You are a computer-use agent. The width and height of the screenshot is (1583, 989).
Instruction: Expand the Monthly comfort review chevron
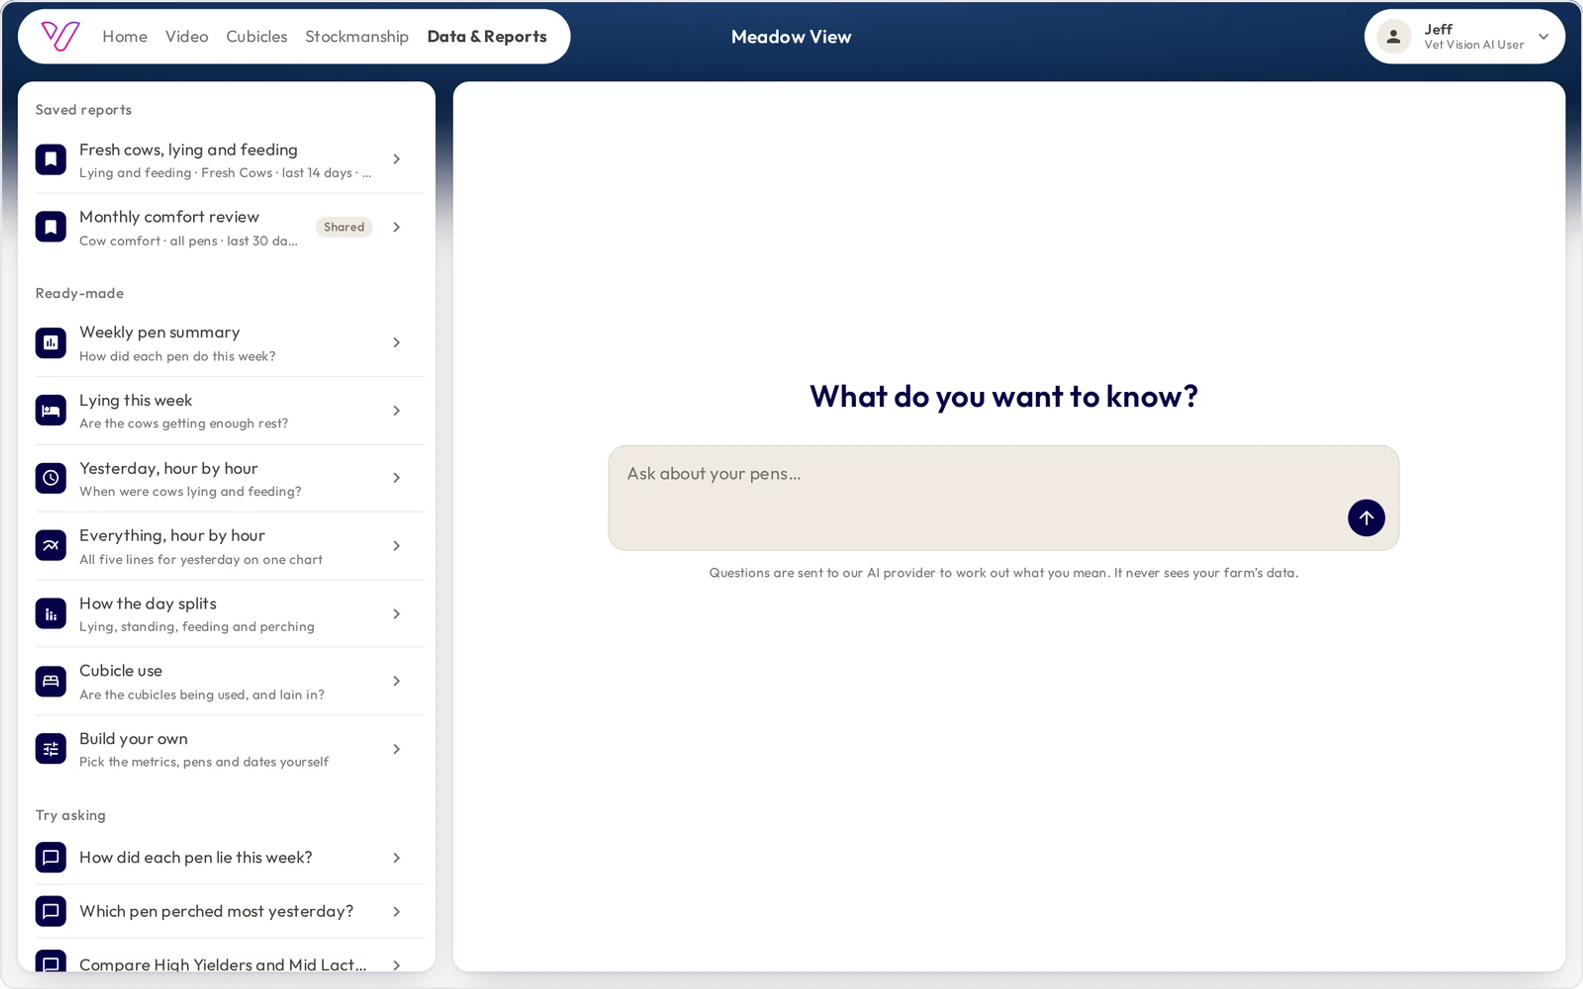(x=397, y=227)
